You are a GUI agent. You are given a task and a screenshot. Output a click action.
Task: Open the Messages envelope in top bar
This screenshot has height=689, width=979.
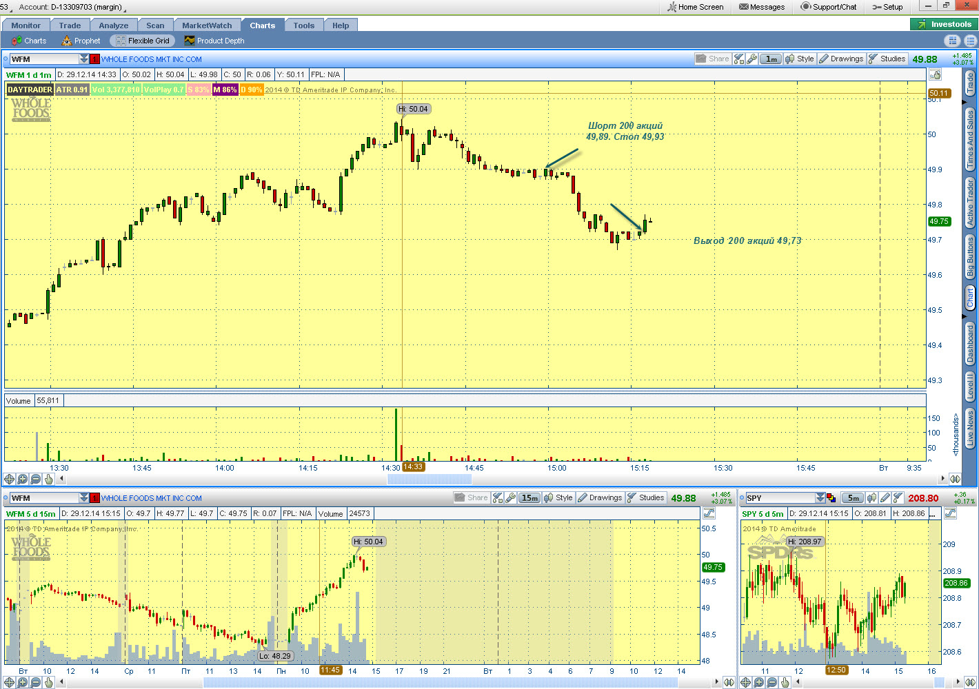762,7
